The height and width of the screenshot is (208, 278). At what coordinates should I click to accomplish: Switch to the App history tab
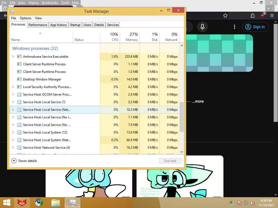59,25
